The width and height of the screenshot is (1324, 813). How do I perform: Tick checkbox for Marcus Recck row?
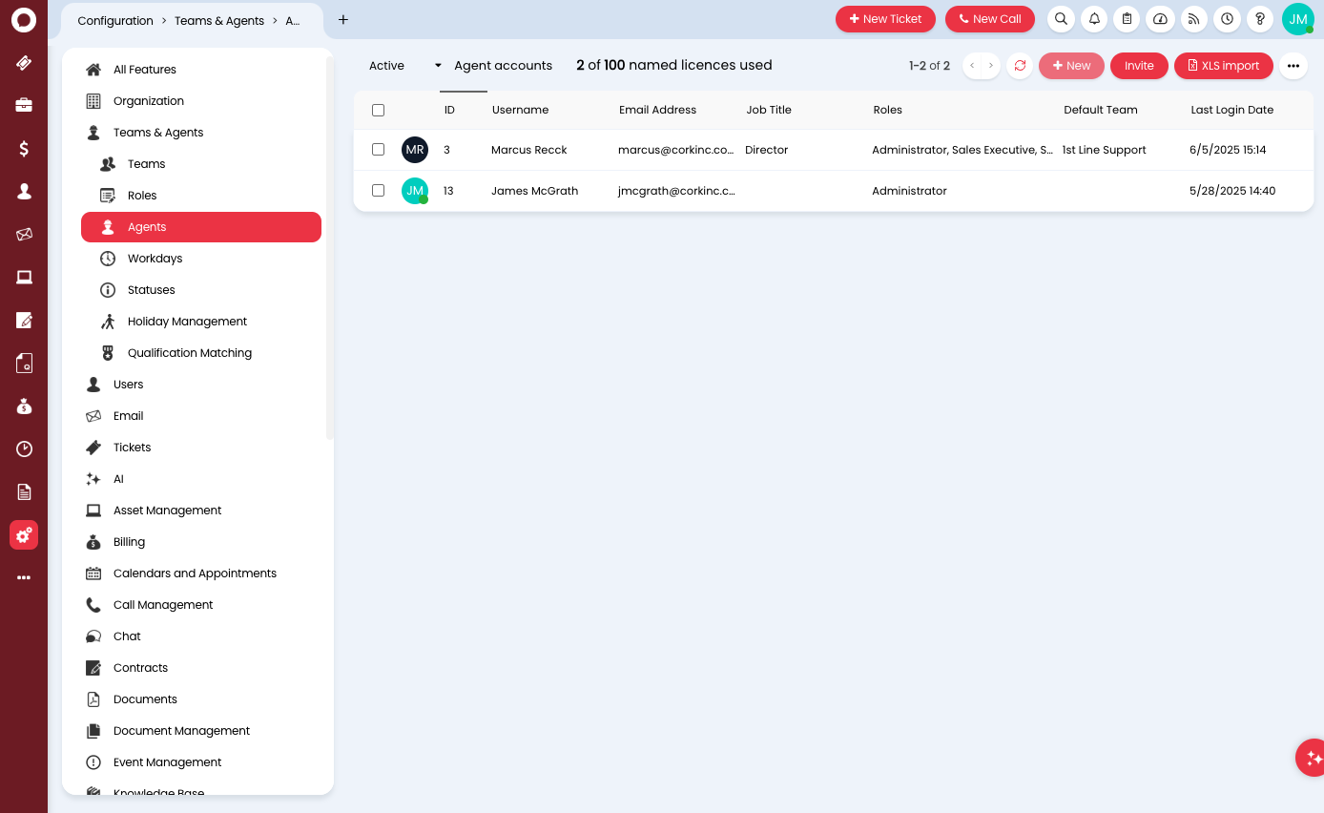point(378,150)
